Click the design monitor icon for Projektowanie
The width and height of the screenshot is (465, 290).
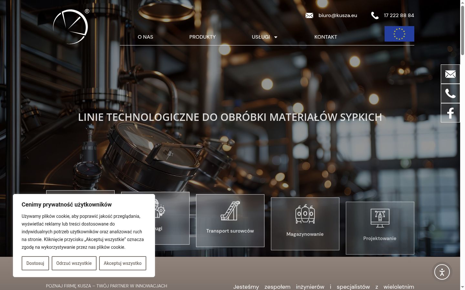click(380, 218)
